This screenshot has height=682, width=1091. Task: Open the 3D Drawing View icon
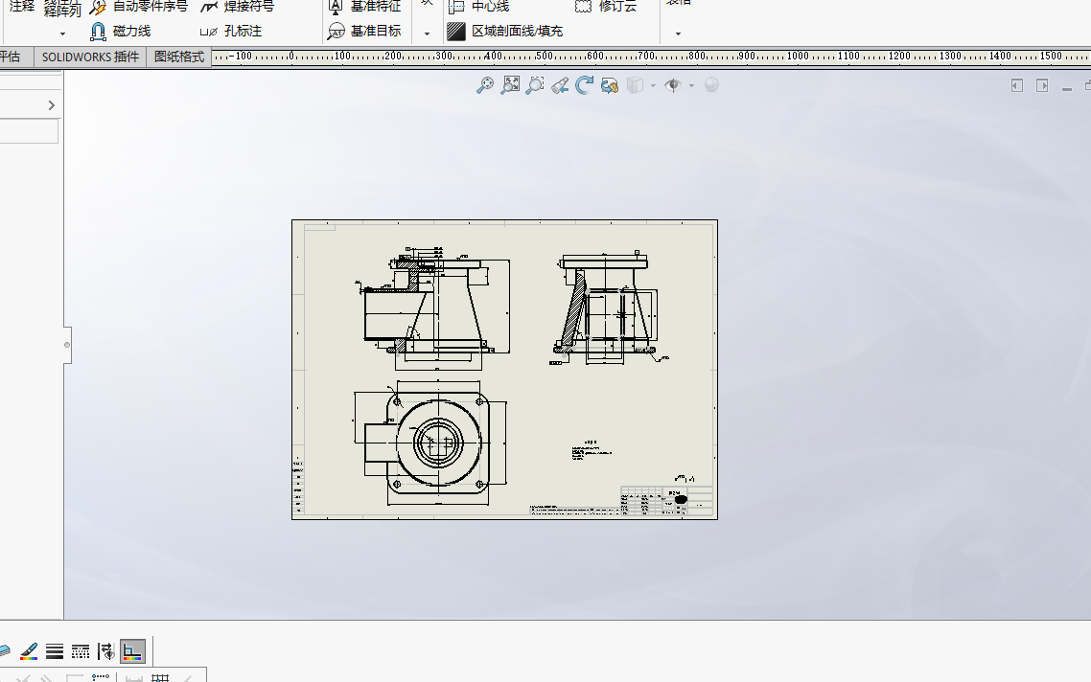point(610,85)
